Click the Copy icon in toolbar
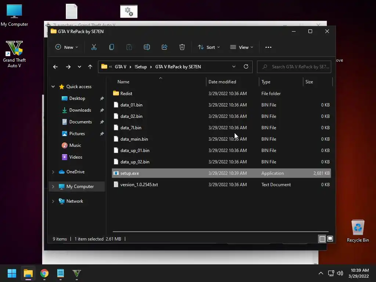 click(x=112, y=47)
